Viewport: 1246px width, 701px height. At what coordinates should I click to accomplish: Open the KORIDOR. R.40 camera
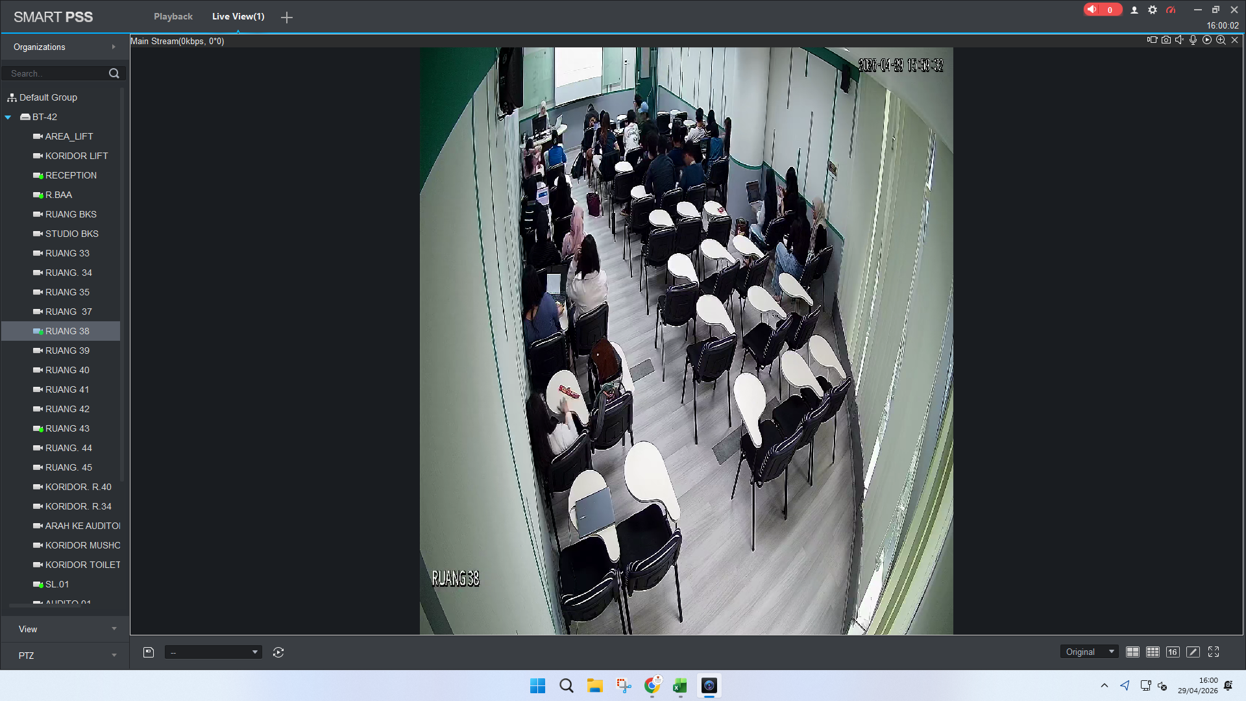click(x=79, y=487)
